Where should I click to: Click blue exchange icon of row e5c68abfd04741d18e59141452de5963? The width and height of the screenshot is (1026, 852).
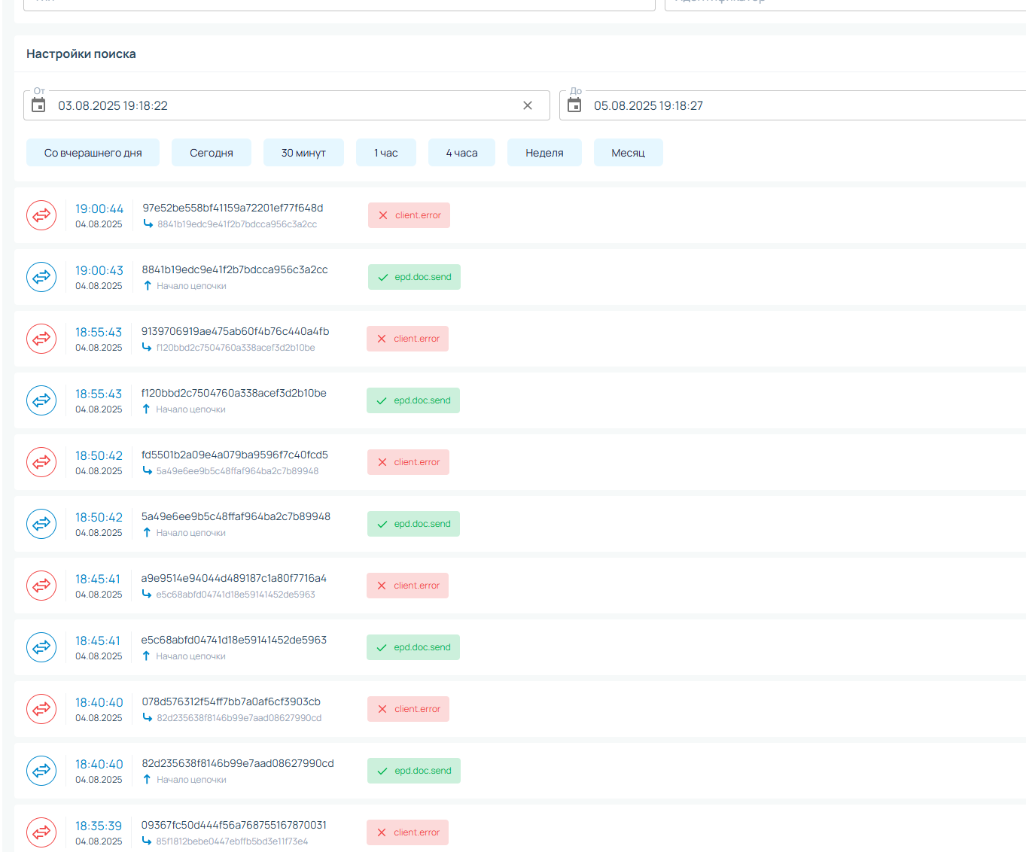coord(41,647)
